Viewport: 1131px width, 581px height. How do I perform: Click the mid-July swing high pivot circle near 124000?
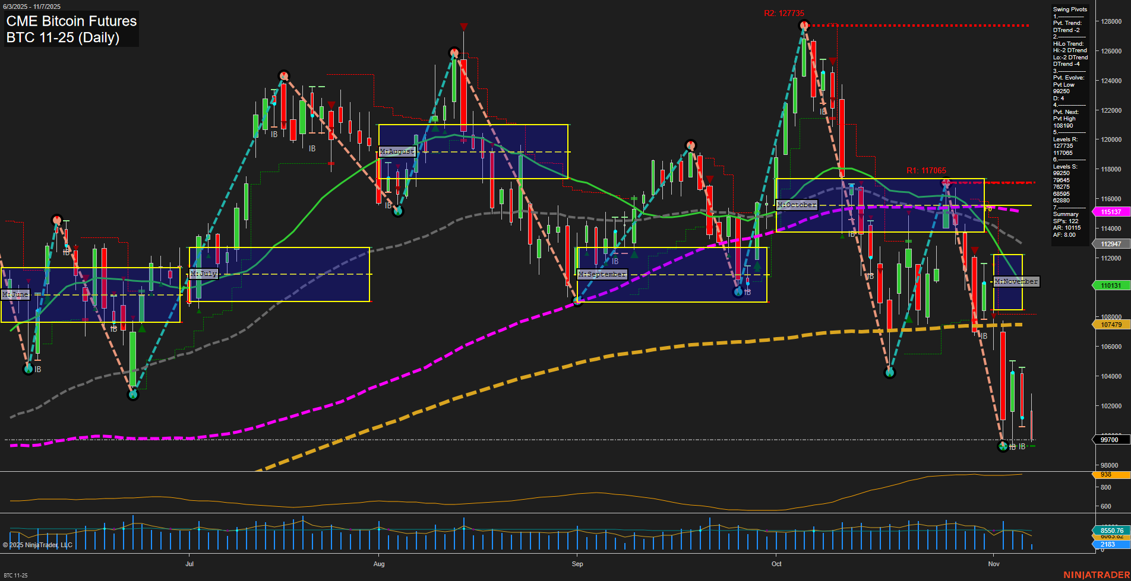click(284, 76)
